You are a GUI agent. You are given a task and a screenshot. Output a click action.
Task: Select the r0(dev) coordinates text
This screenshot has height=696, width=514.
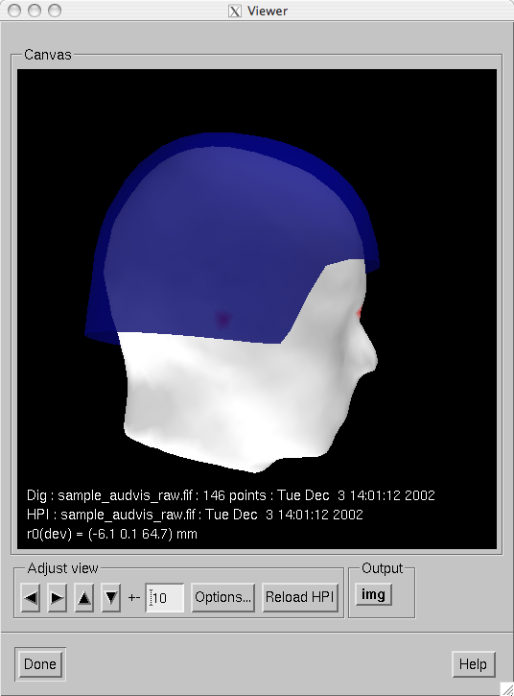(112, 534)
